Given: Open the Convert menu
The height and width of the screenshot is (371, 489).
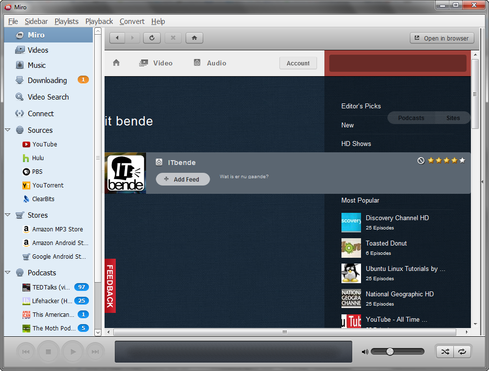Looking at the screenshot, I should point(132,21).
